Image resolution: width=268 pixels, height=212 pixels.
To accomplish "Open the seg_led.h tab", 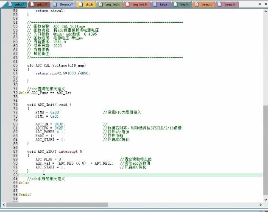I will click(137, 5).
